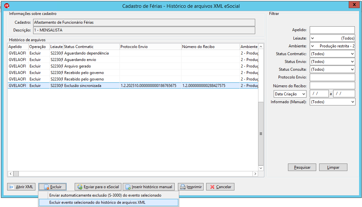This screenshot has height=207, width=362.
Task: Click the Imprimir printer icon
Action: [183, 187]
